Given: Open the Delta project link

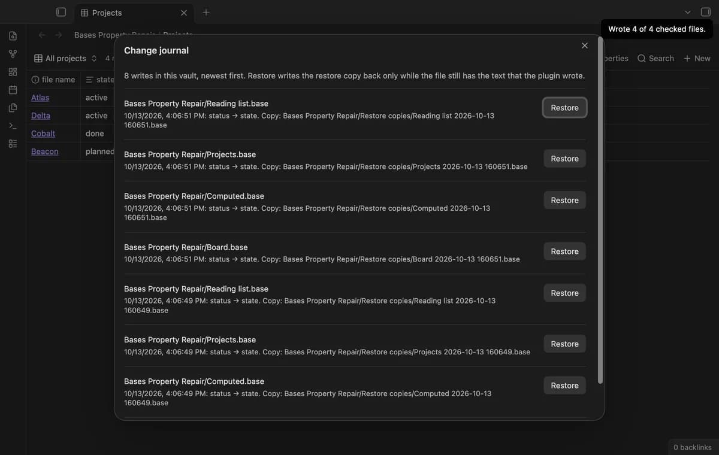Looking at the screenshot, I should 41,116.
